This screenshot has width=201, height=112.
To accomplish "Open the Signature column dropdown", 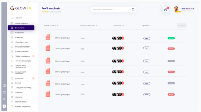I will pyautogui.click(x=150, y=26).
